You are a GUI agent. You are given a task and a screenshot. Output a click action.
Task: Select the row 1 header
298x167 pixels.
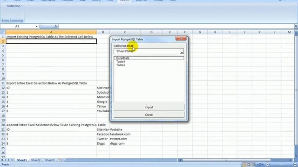[3, 37]
